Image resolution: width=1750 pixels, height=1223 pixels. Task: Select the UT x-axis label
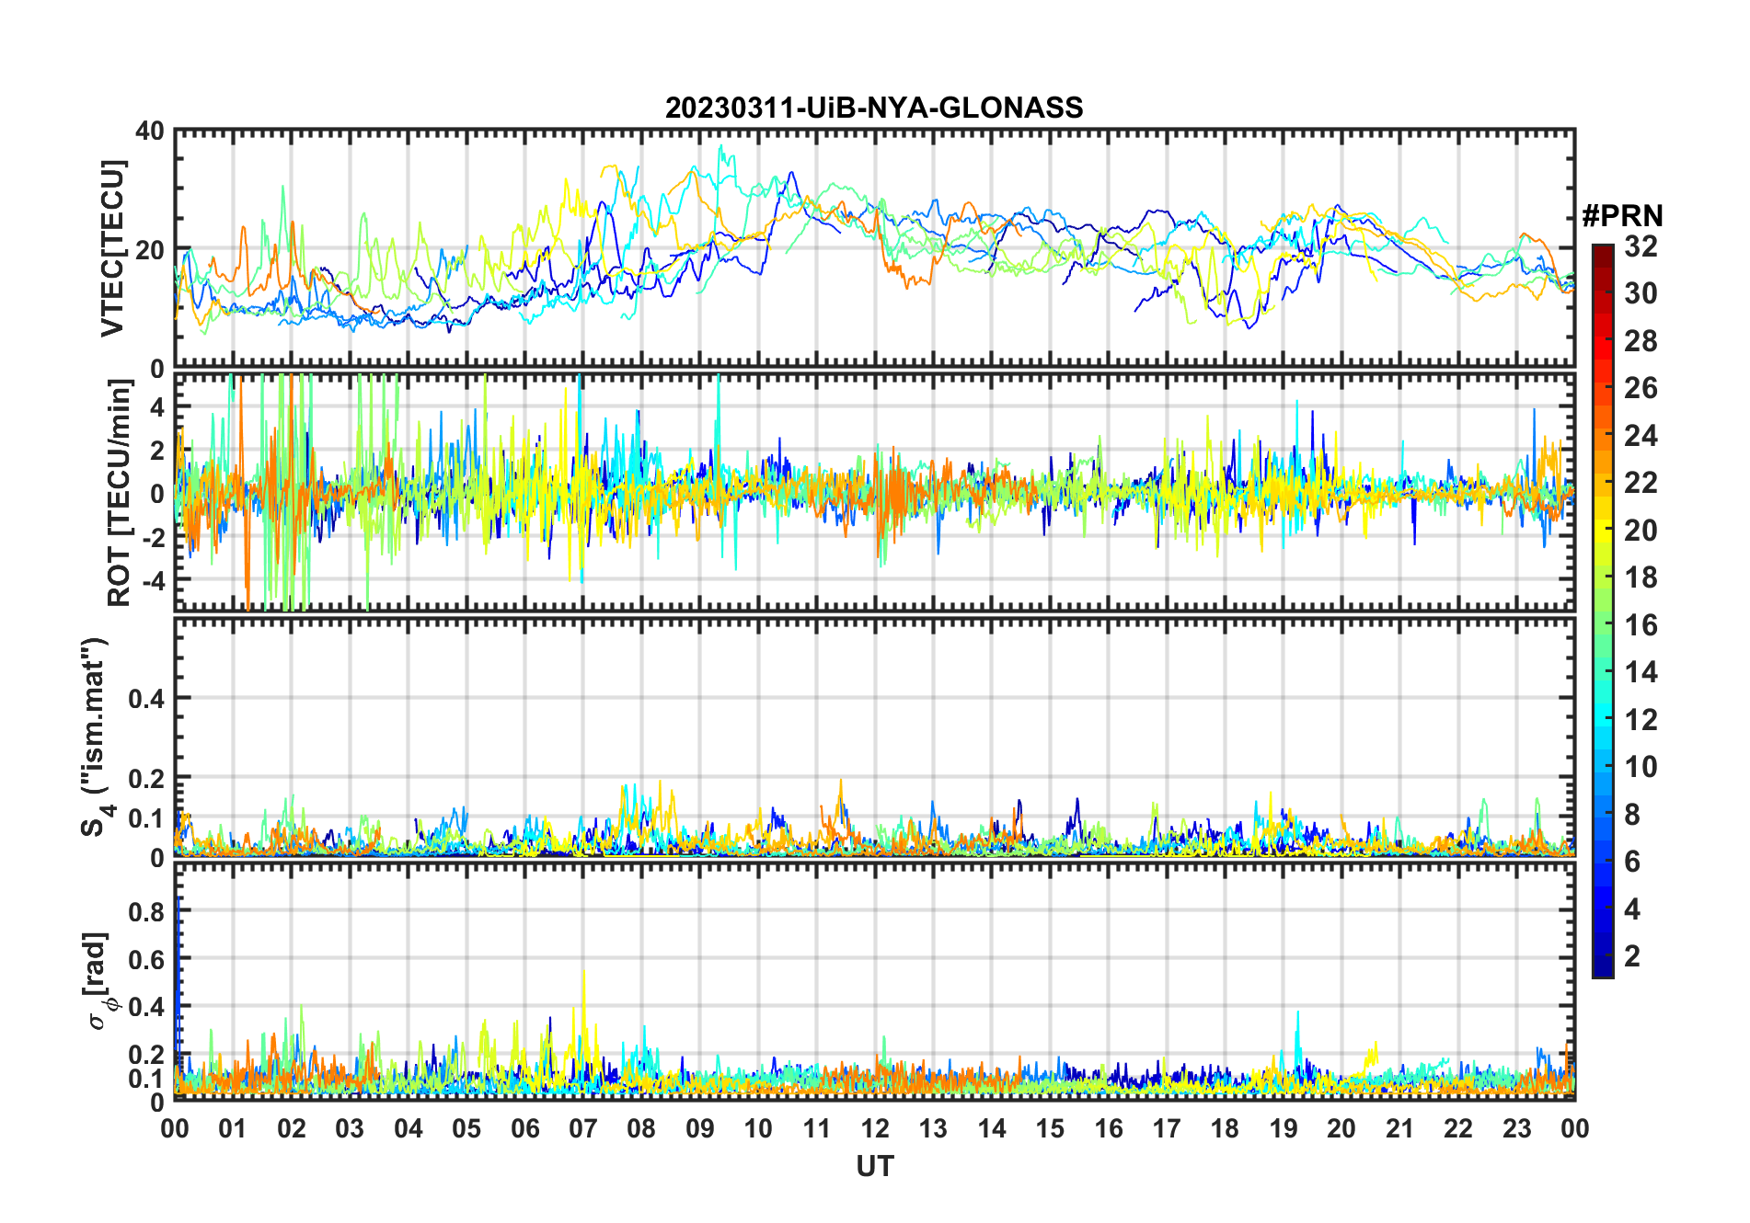tap(874, 1166)
